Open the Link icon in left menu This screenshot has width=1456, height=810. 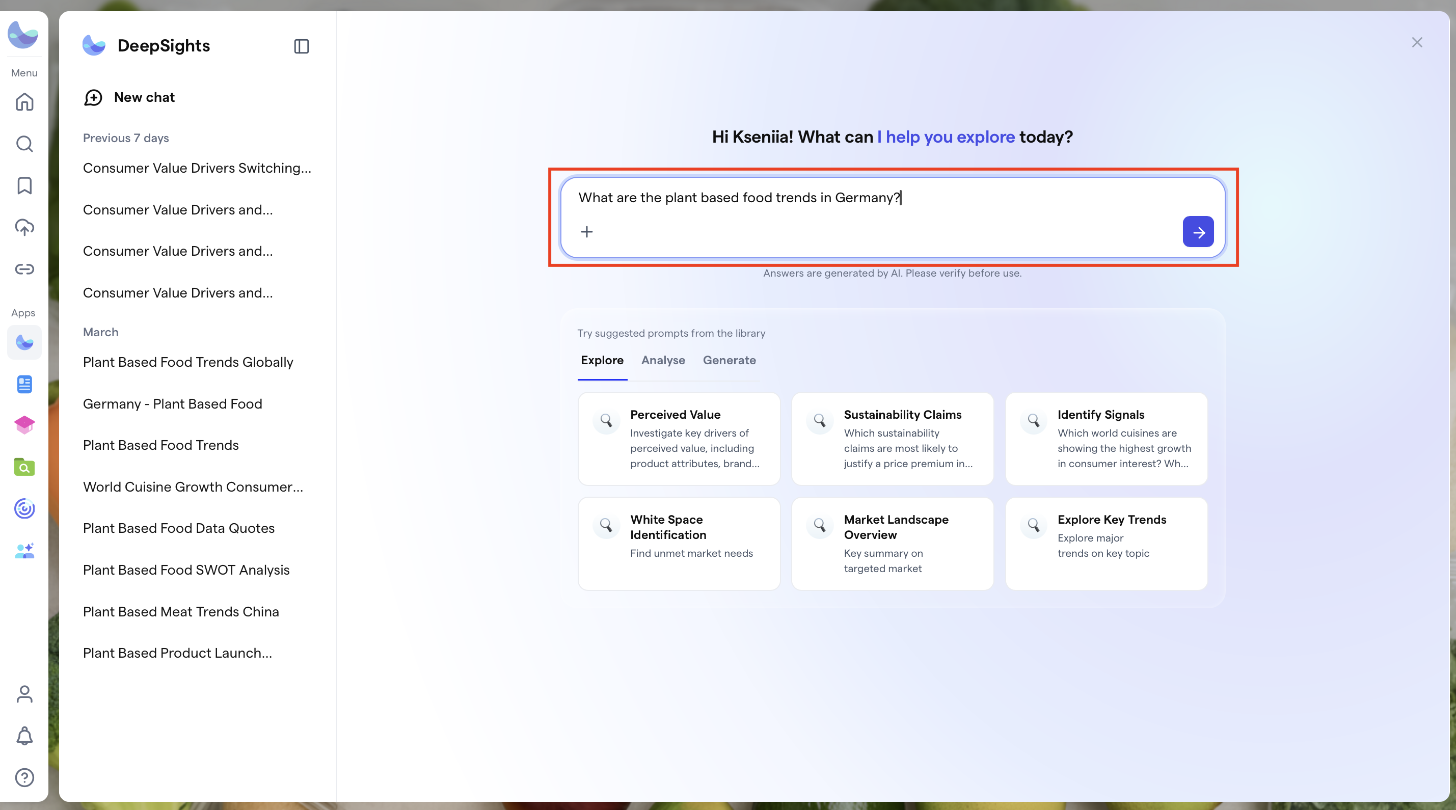24,269
